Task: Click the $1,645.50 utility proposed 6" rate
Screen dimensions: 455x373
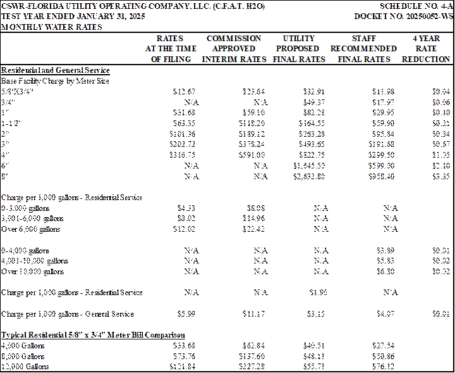Action: pyautogui.click(x=309, y=166)
